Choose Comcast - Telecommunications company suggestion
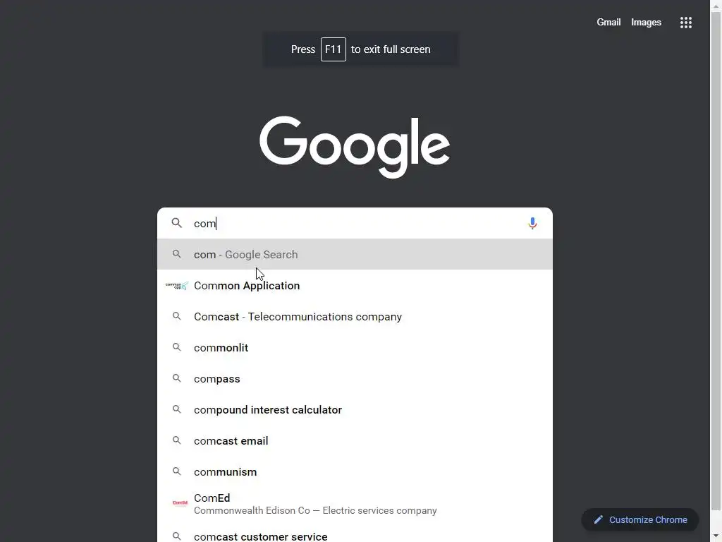This screenshot has width=722, height=542. pos(355,317)
